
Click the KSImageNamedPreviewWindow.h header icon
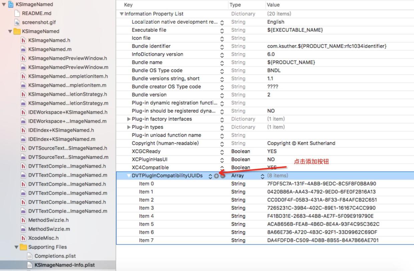[23, 58]
